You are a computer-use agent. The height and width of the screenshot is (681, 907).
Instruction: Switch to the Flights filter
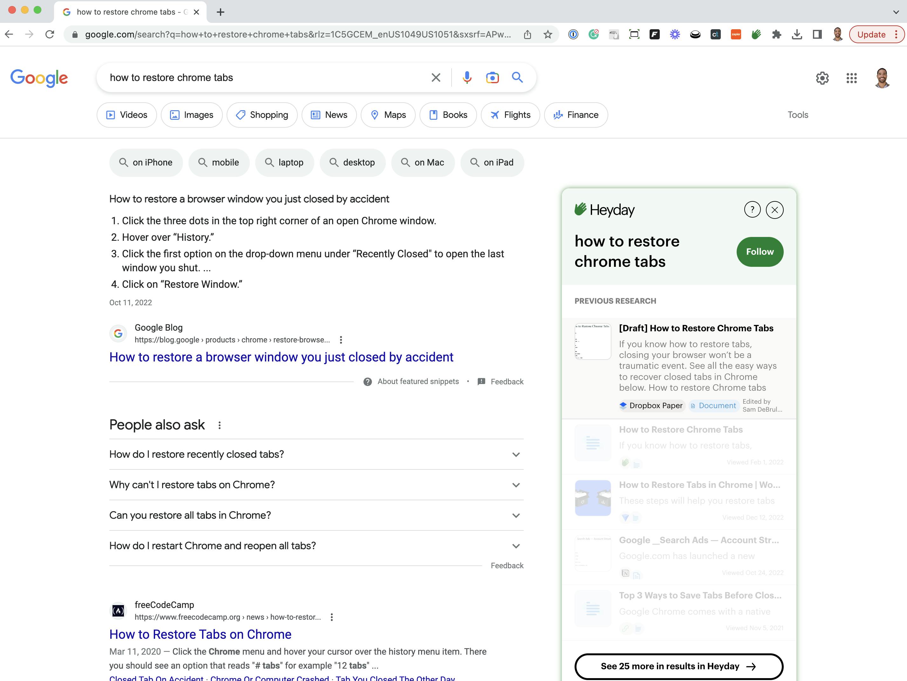tap(510, 115)
